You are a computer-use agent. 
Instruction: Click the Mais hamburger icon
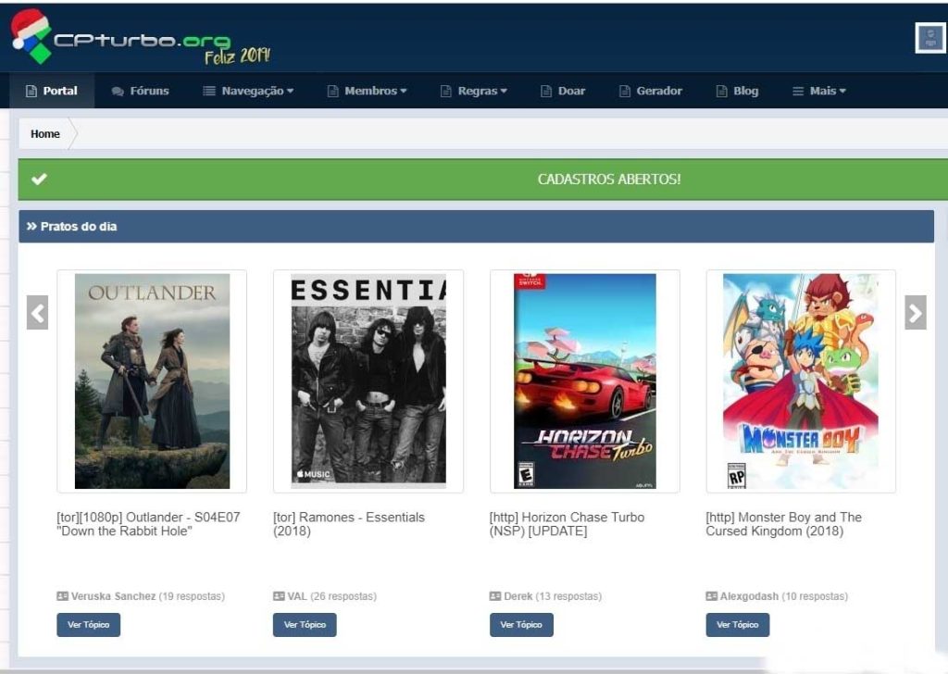pos(798,92)
